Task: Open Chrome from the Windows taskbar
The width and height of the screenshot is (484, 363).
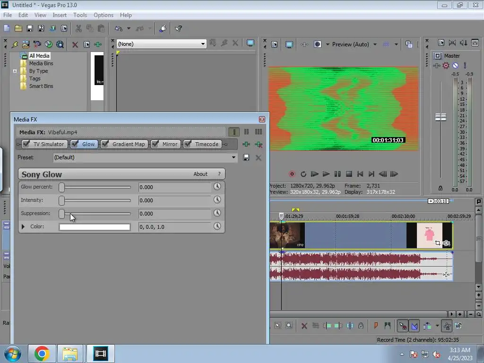Action: (42, 354)
